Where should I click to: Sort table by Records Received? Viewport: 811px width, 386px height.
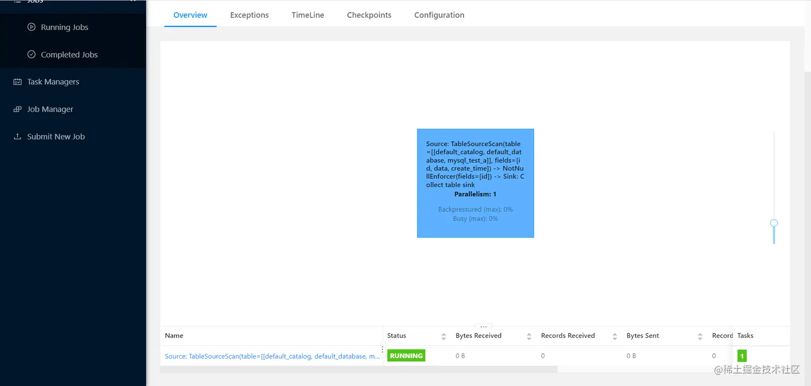(614, 336)
